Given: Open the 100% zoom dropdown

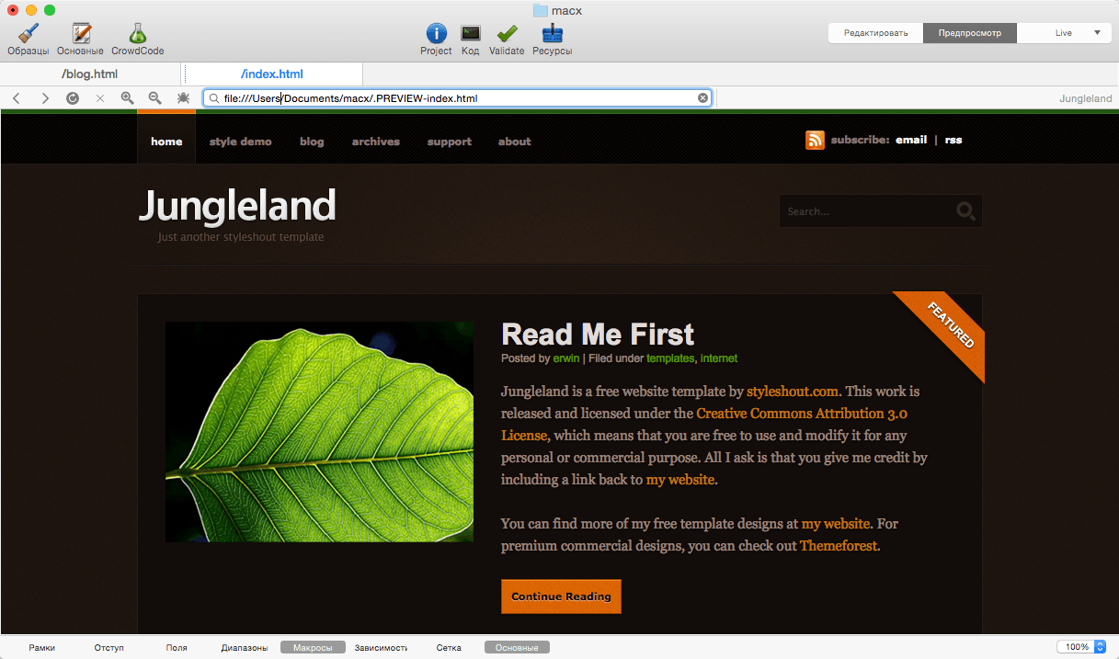Looking at the screenshot, I should tap(1081, 647).
